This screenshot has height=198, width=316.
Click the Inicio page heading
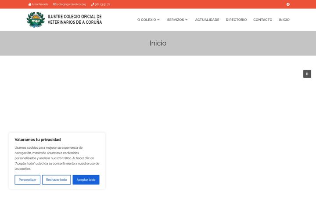(x=158, y=43)
